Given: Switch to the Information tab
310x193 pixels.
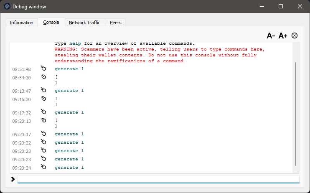Looking at the screenshot, I should click(x=22, y=23).
